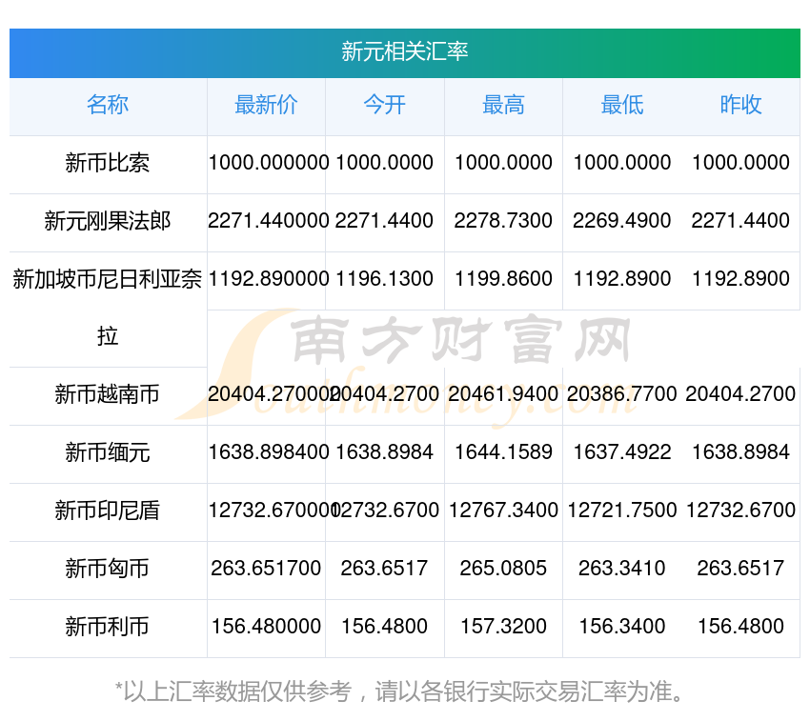
Task: Click the 新币缅元 row name
Action: (108, 453)
